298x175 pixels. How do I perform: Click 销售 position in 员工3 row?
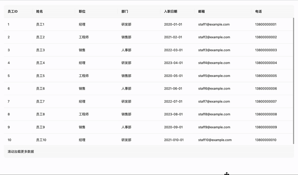point(82,50)
